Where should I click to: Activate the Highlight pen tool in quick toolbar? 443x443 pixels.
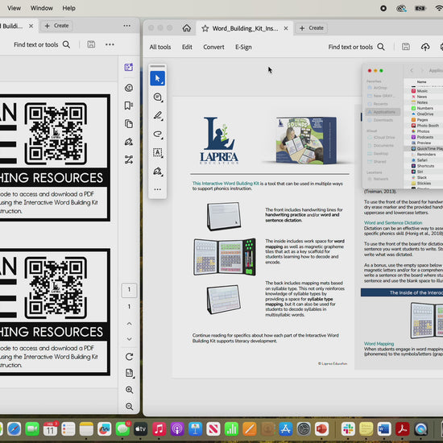(x=157, y=115)
